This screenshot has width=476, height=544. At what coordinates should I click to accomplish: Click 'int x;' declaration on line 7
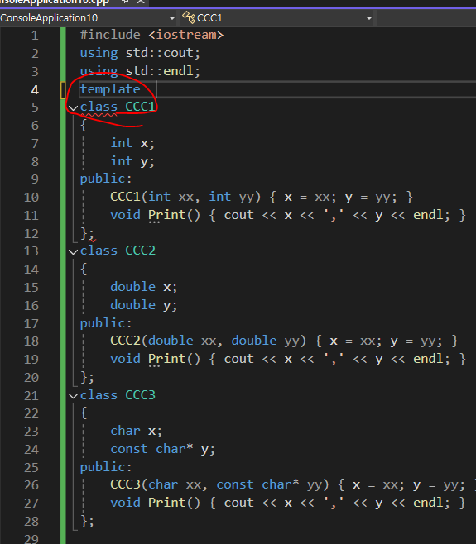[x=132, y=143]
